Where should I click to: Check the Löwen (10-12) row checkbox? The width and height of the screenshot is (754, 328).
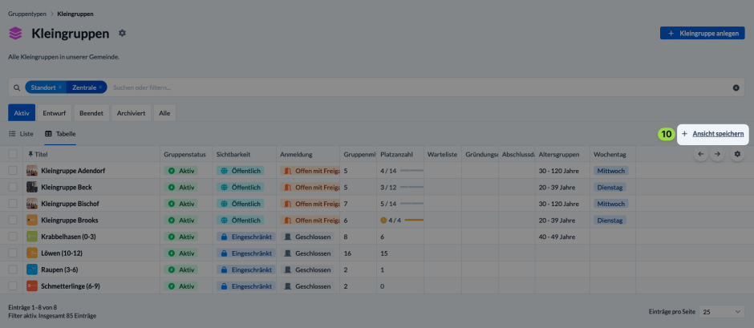(x=13, y=253)
